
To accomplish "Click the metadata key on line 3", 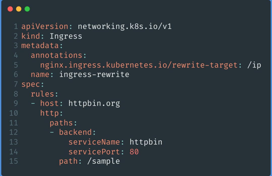I will pos(40,46).
